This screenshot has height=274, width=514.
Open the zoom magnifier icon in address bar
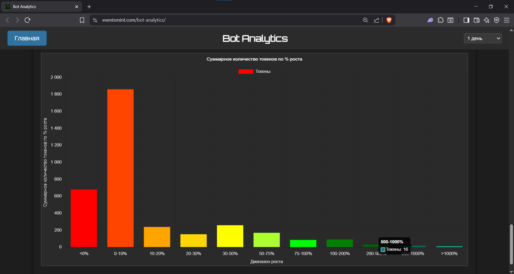pyautogui.click(x=365, y=20)
